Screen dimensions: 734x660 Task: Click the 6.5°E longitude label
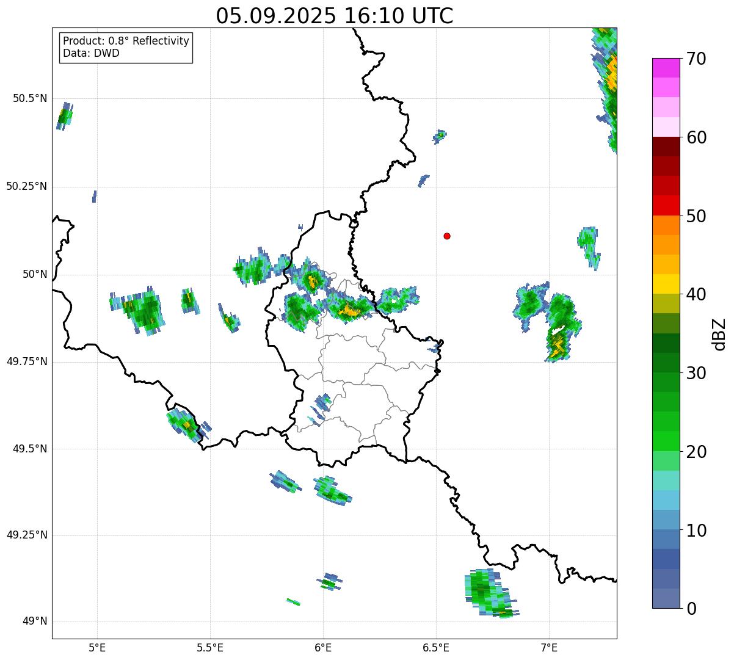click(x=436, y=647)
